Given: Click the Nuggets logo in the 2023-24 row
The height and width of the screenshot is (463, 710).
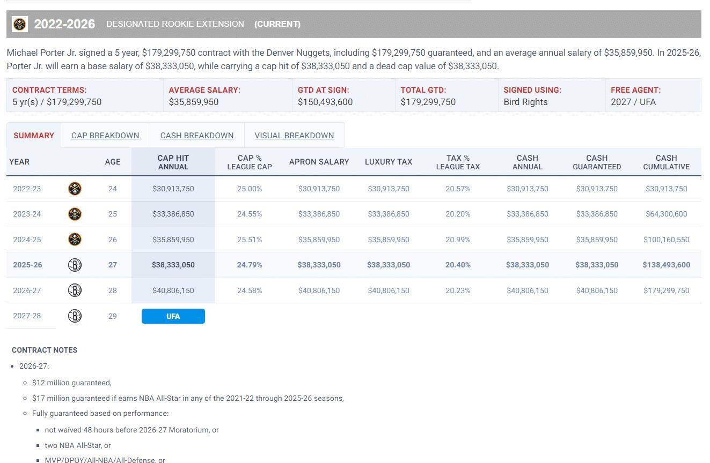Looking at the screenshot, I should pyautogui.click(x=75, y=214).
